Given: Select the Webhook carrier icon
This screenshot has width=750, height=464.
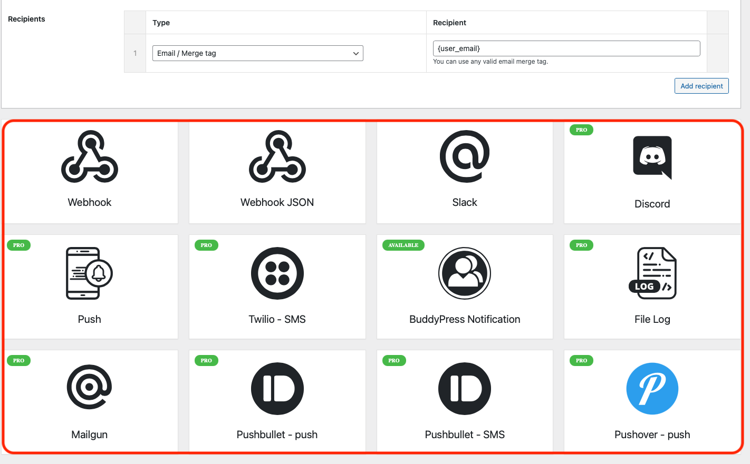Looking at the screenshot, I should [89, 156].
